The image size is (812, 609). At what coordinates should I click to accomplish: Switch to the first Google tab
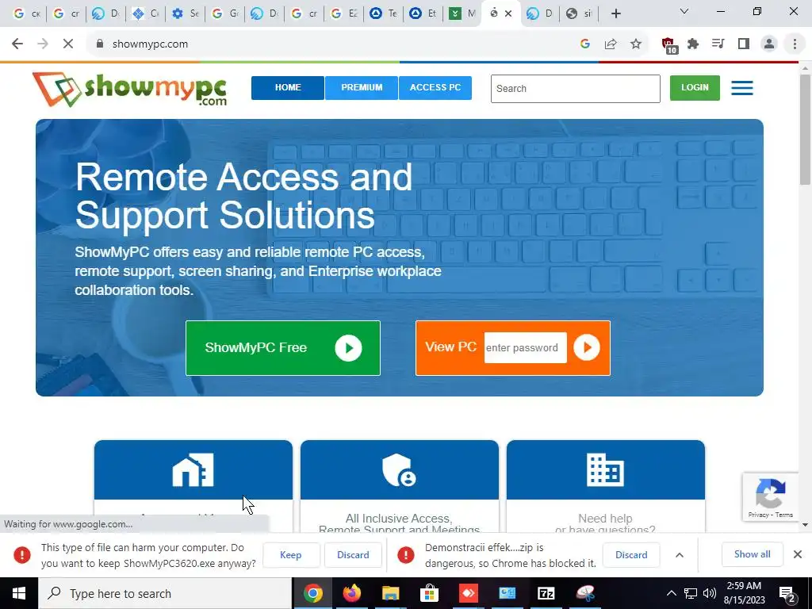(x=26, y=14)
